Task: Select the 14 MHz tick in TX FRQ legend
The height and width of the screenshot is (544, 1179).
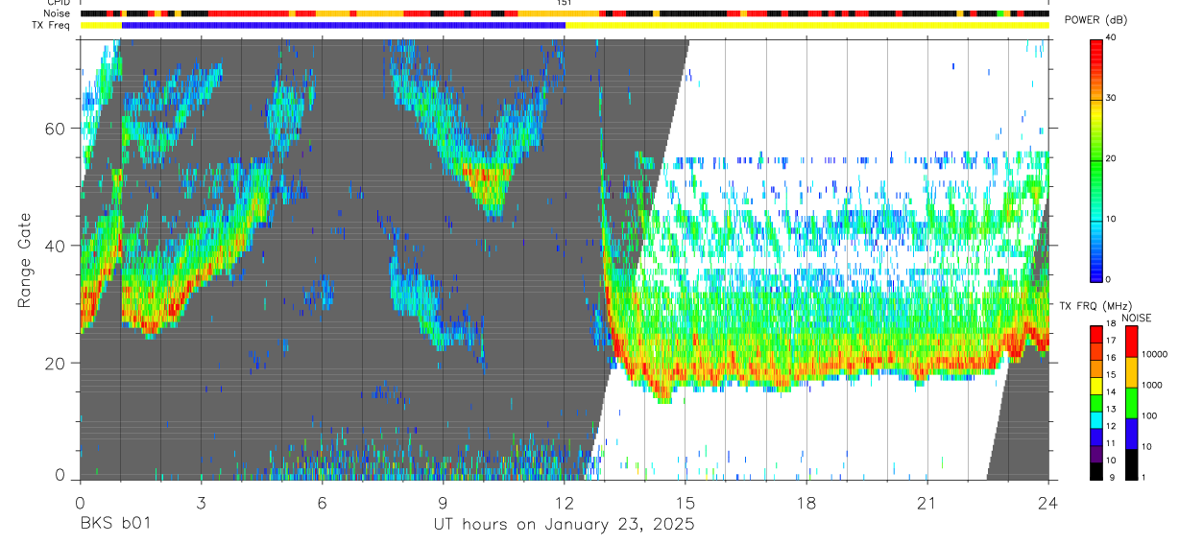Action: [x=1111, y=391]
